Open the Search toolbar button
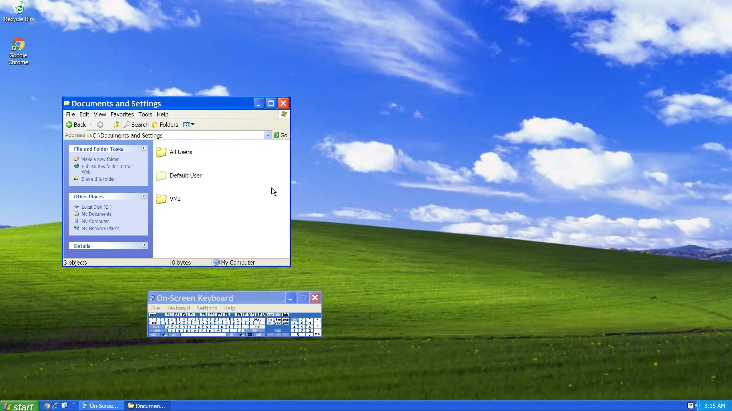This screenshot has width=732, height=411. 136,124
